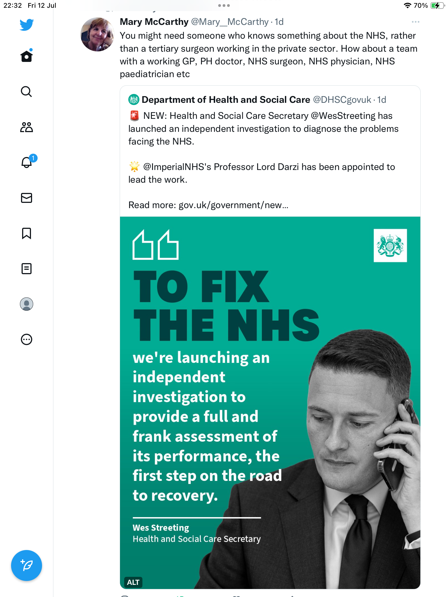The width and height of the screenshot is (448, 597).
Task: Open the Home timeline icon
Action: (27, 56)
